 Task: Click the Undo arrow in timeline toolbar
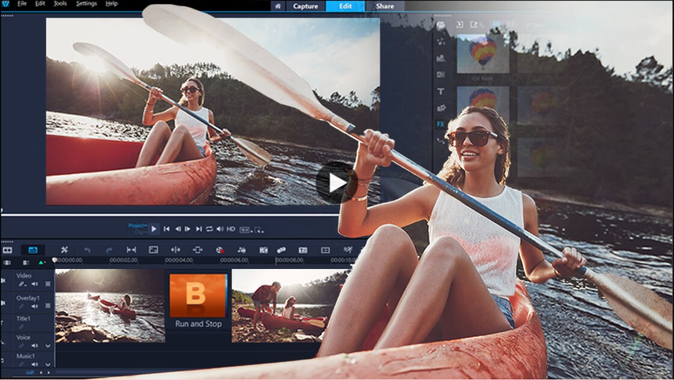click(x=87, y=250)
